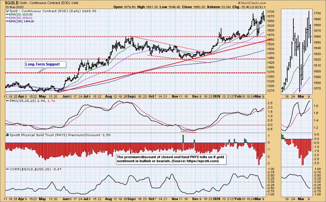Click the tall green premium bar near November 11

183,139
